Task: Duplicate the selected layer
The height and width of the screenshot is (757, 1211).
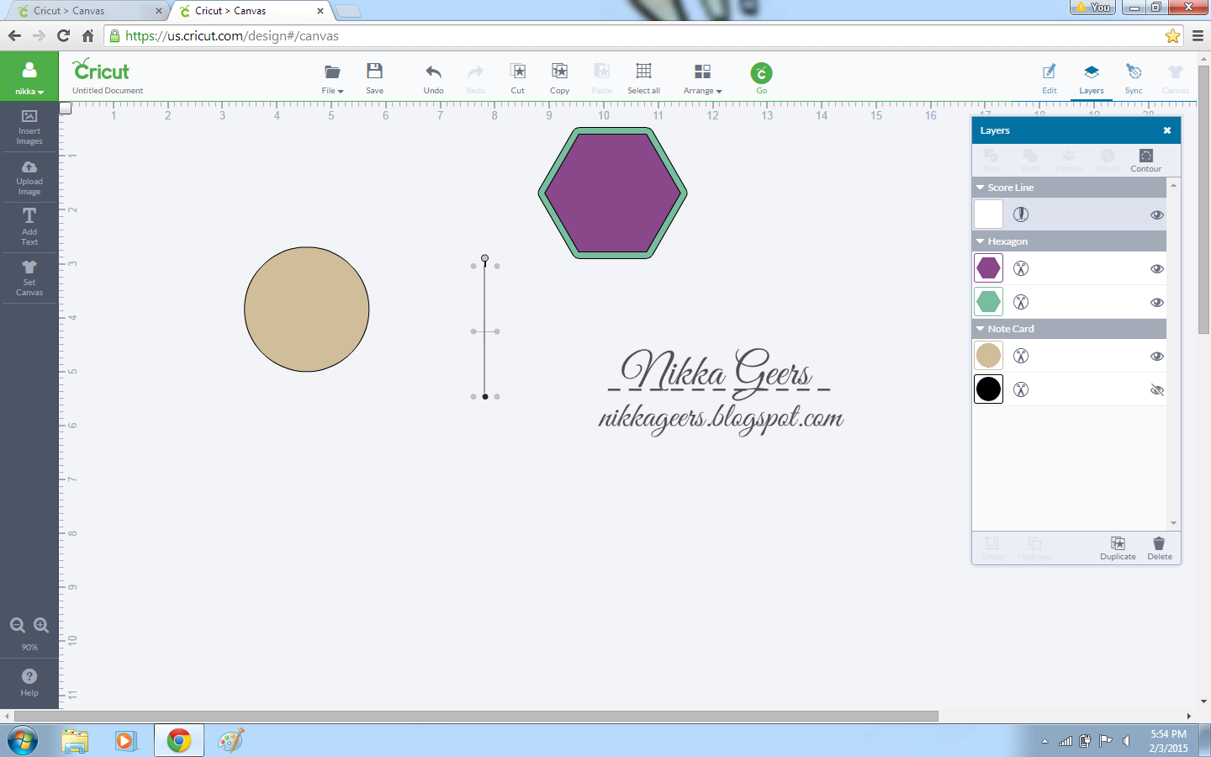Action: point(1118,548)
